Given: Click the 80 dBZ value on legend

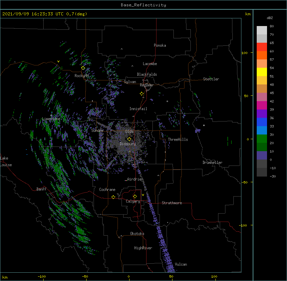Looking at the screenshot, I should pyautogui.click(x=272, y=26).
